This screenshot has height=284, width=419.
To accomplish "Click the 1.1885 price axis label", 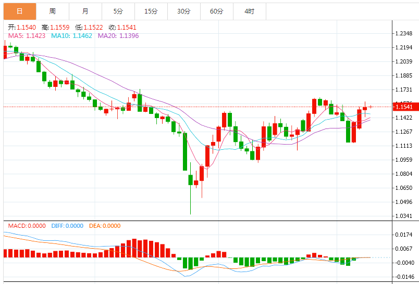I will [x=404, y=75].
